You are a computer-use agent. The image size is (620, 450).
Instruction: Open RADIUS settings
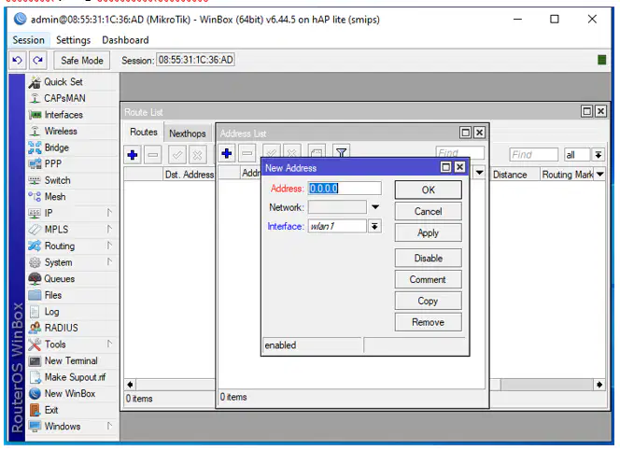coord(72,328)
